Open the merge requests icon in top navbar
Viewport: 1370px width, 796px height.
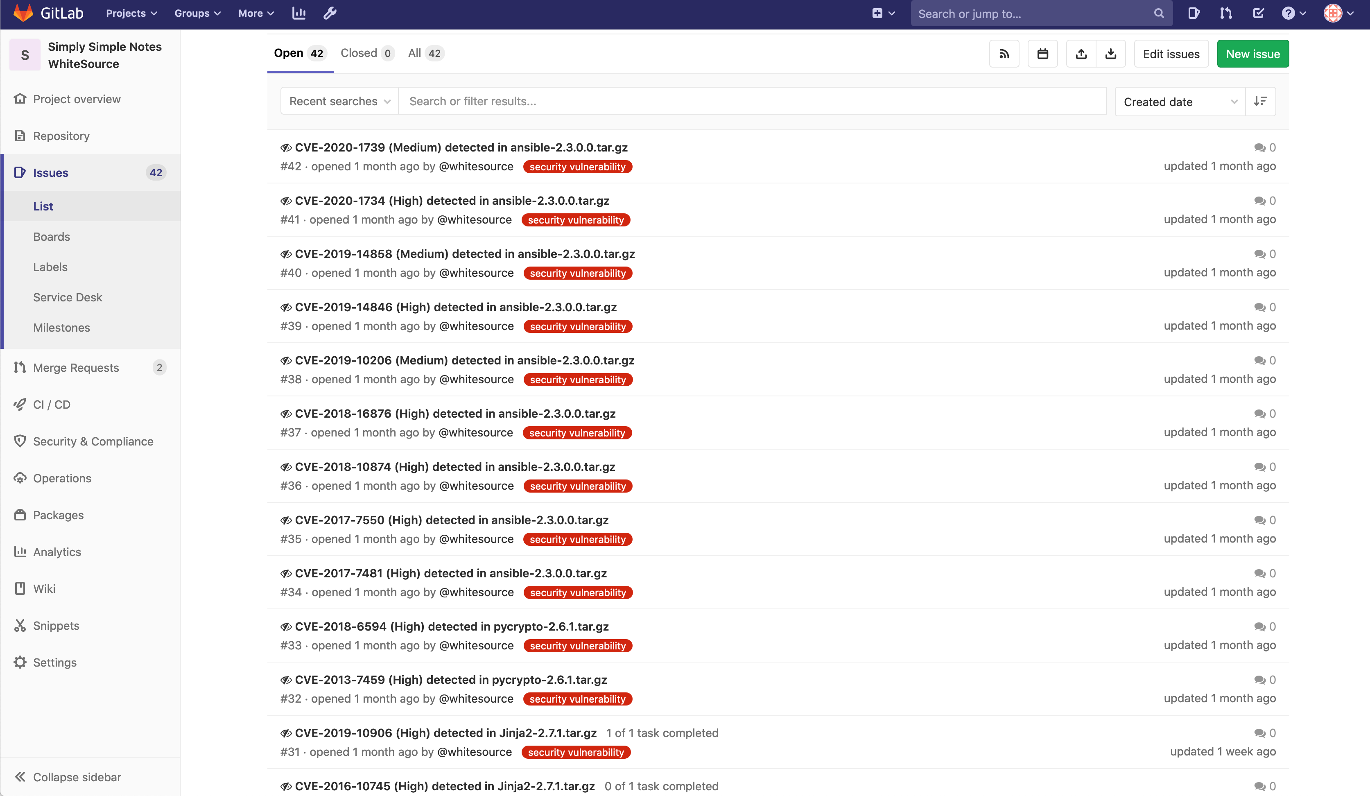tap(1225, 13)
